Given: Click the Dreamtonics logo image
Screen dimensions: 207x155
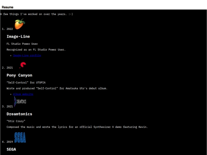Looking at the screenshot, I should click(x=20, y=101).
